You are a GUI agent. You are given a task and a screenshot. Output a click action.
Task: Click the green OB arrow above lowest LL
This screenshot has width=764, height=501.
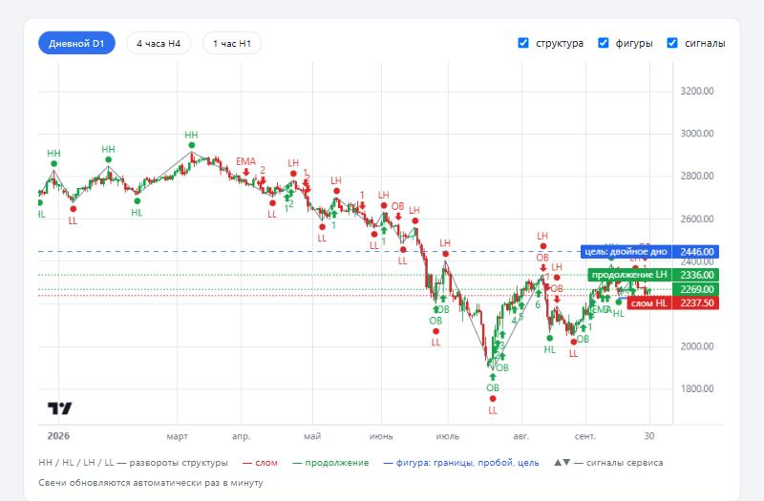click(x=493, y=377)
